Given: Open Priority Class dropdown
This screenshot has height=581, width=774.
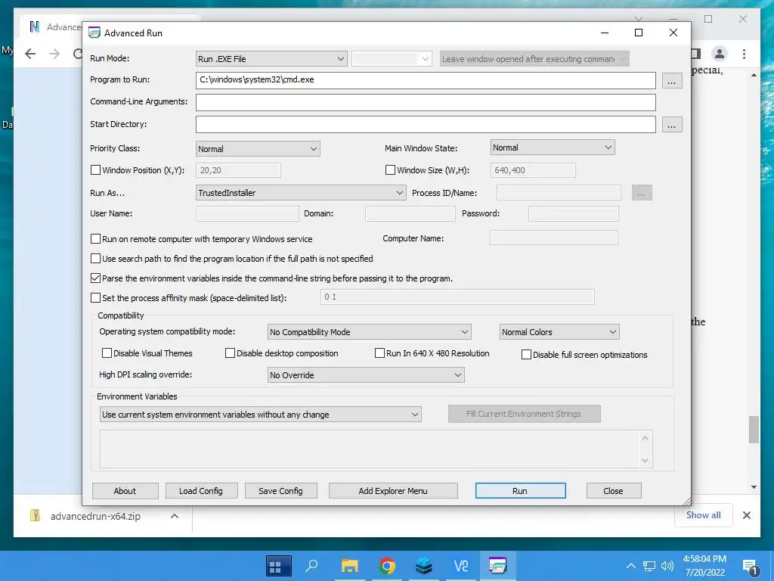Looking at the screenshot, I should pyautogui.click(x=258, y=149).
